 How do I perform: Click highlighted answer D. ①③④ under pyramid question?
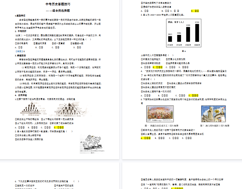point(59,127)
